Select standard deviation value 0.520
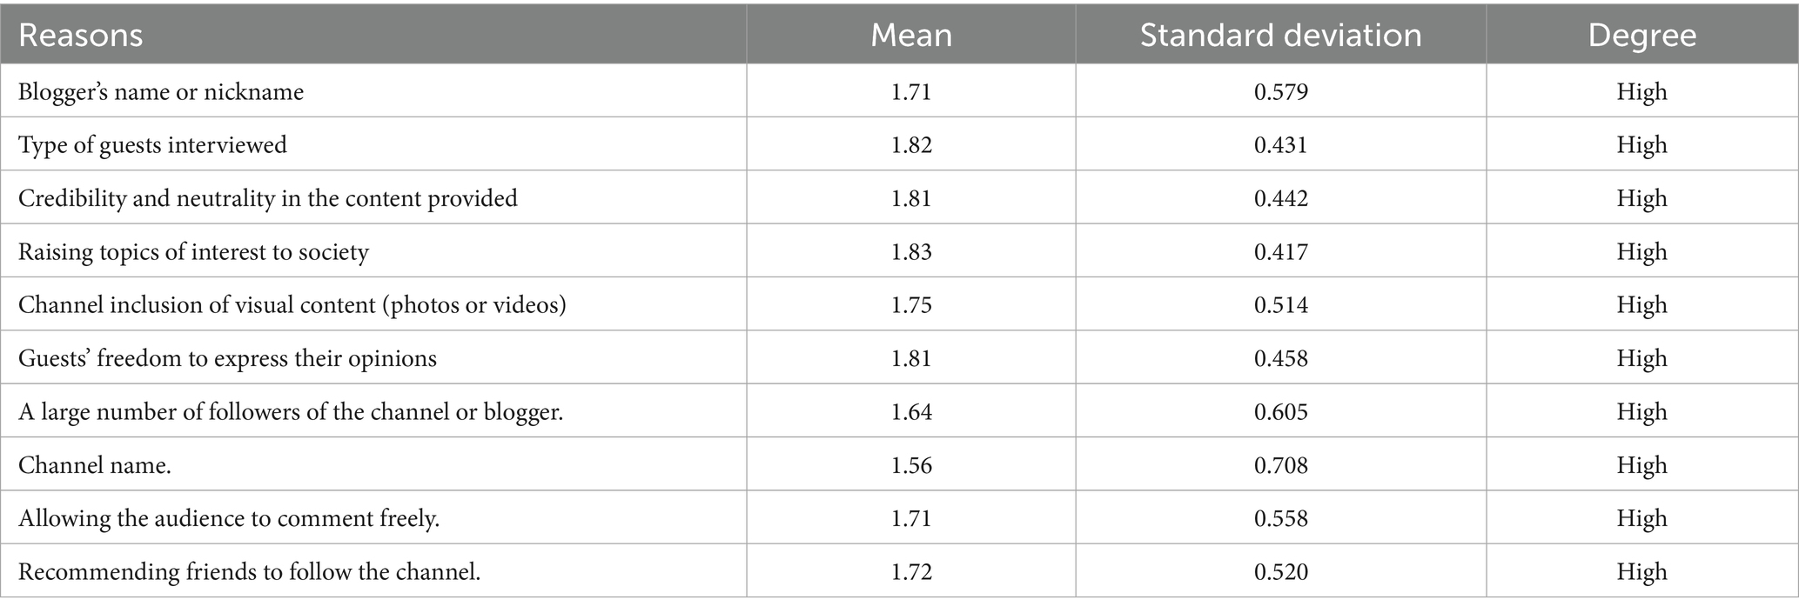 tap(1280, 571)
